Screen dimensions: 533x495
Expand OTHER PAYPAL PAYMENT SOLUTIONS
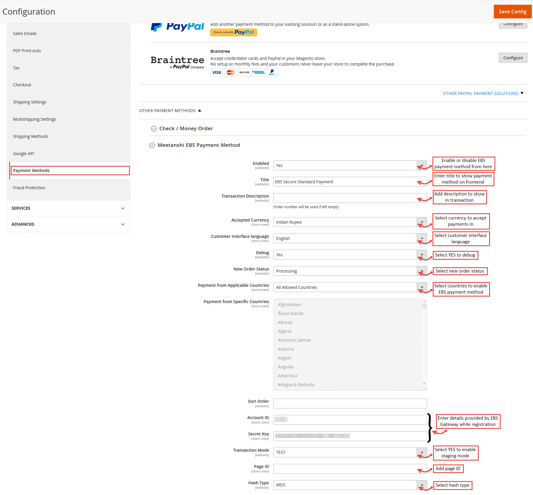point(483,93)
